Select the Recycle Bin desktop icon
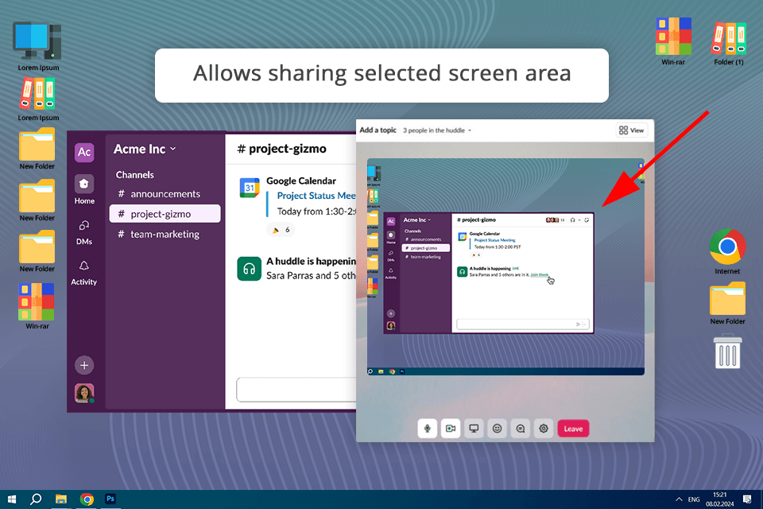Image resolution: width=763 pixels, height=509 pixels. tap(727, 352)
